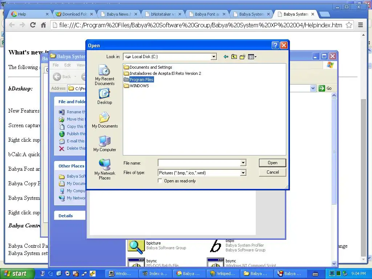Open the Windo... taskbar button

click(x=121, y=274)
